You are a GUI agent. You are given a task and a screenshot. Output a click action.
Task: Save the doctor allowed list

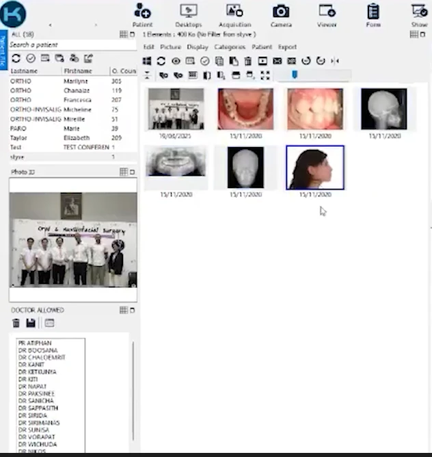click(x=31, y=323)
